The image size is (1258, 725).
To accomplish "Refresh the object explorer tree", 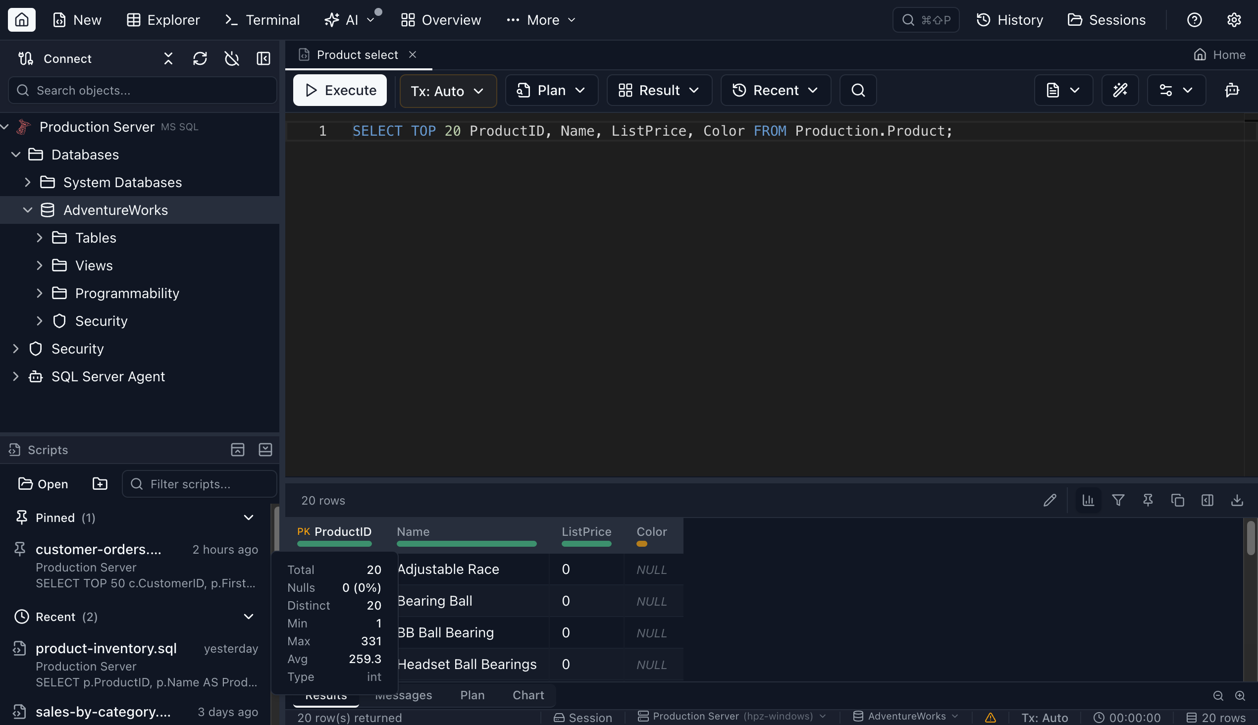I will coord(200,59).
